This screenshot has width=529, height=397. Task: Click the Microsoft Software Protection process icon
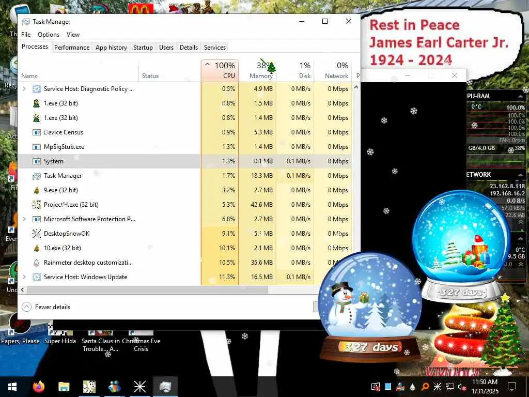click(37, 219)
